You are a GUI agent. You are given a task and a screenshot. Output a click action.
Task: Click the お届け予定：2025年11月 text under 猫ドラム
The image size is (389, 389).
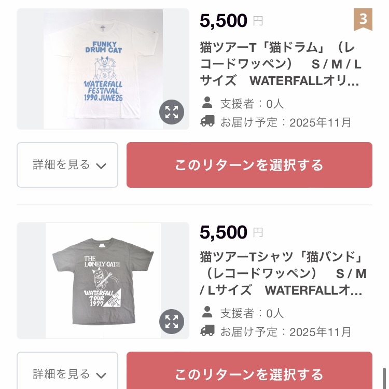point(286,122)
